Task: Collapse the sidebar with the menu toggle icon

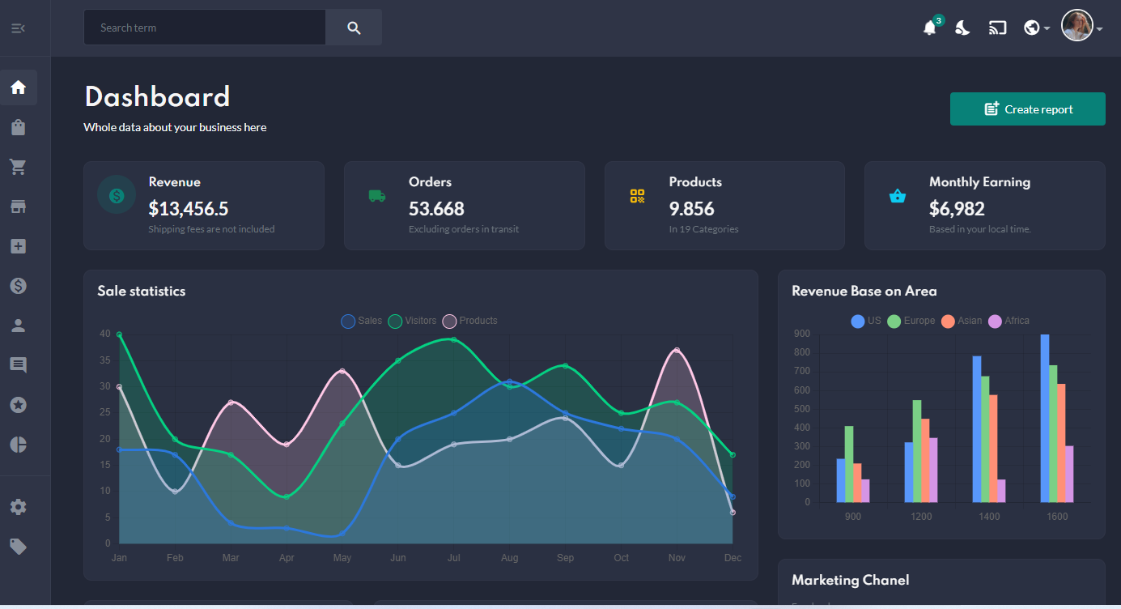Action: tap(18, 28)
